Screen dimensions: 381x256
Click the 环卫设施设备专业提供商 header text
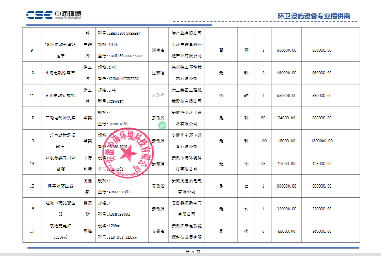(314, 16)
